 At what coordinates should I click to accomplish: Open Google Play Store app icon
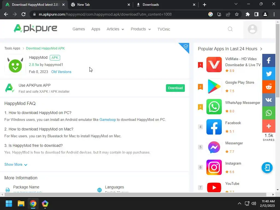214,87
